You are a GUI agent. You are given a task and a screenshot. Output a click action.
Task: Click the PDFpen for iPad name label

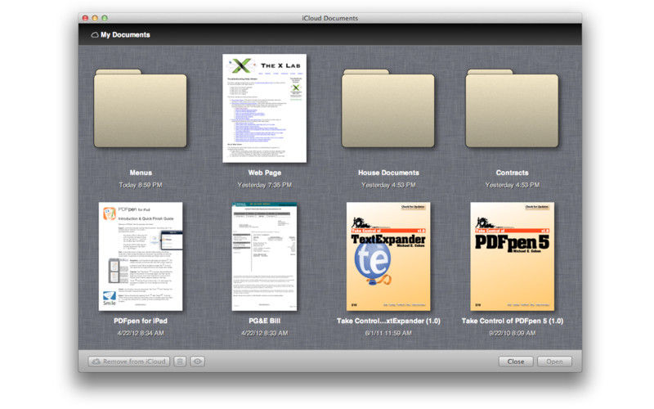pos(141,321)
